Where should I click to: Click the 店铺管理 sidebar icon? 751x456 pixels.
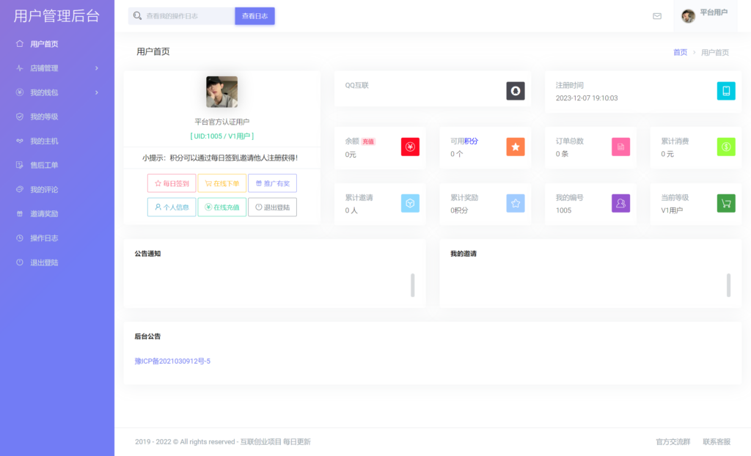(x=20, y=68)
